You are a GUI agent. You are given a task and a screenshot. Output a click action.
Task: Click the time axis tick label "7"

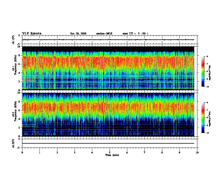pos(145,152)
